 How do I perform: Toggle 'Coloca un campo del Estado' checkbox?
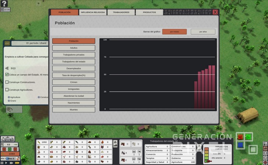tap(7, 74)
